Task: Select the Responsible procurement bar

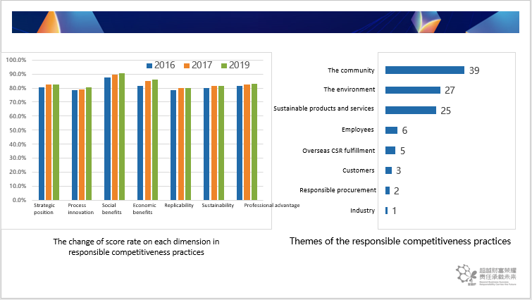Action: point(388,191)
